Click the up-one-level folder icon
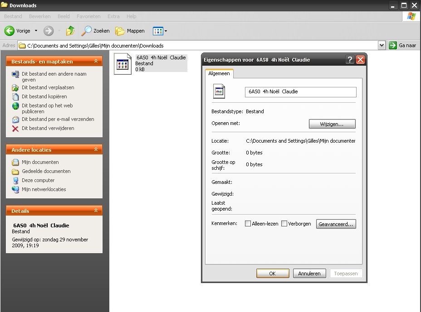 (x=70, y=31)
